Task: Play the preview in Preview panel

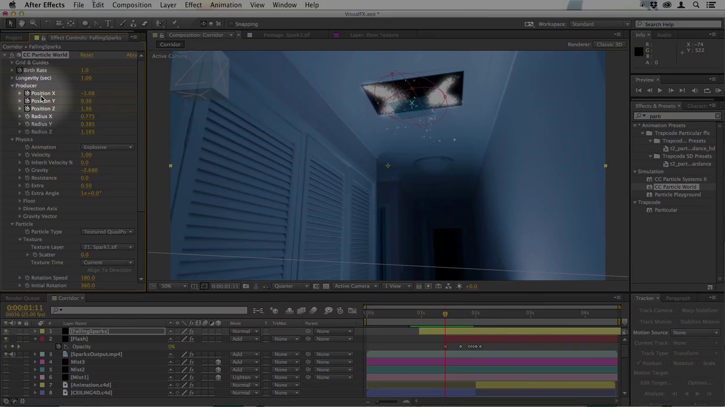Action: click(660, 90)
